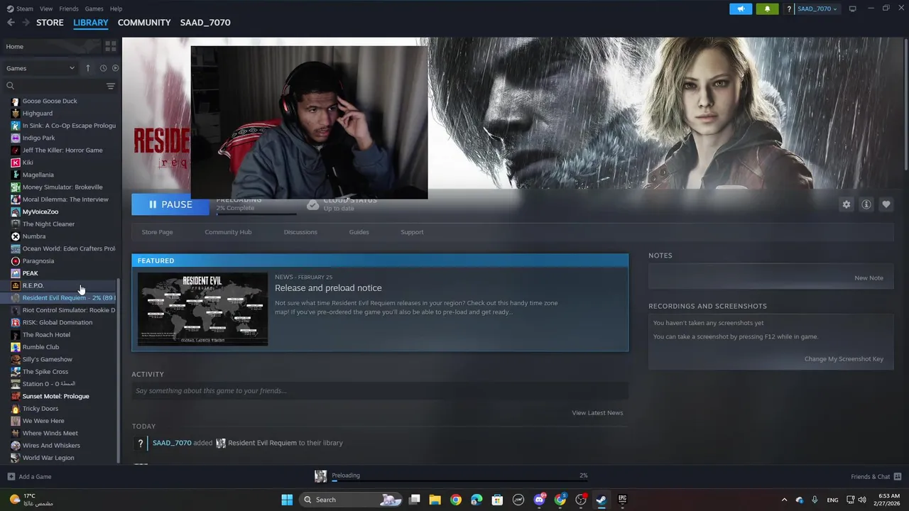Screen dimensions: 909x511
Task: Open the Discussions link
Action: tap(300, 232)
